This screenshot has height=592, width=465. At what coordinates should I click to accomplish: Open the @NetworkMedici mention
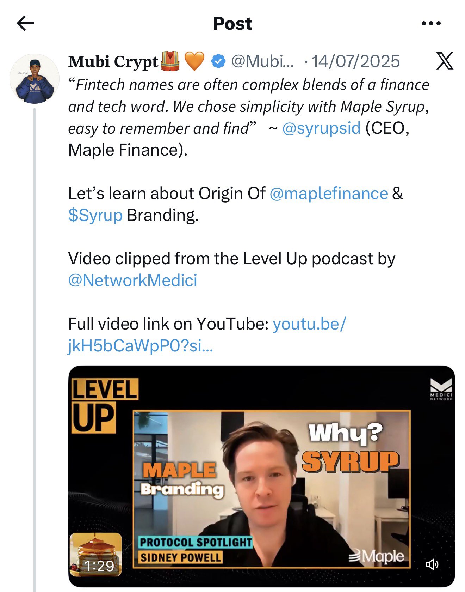click(133, 280)
